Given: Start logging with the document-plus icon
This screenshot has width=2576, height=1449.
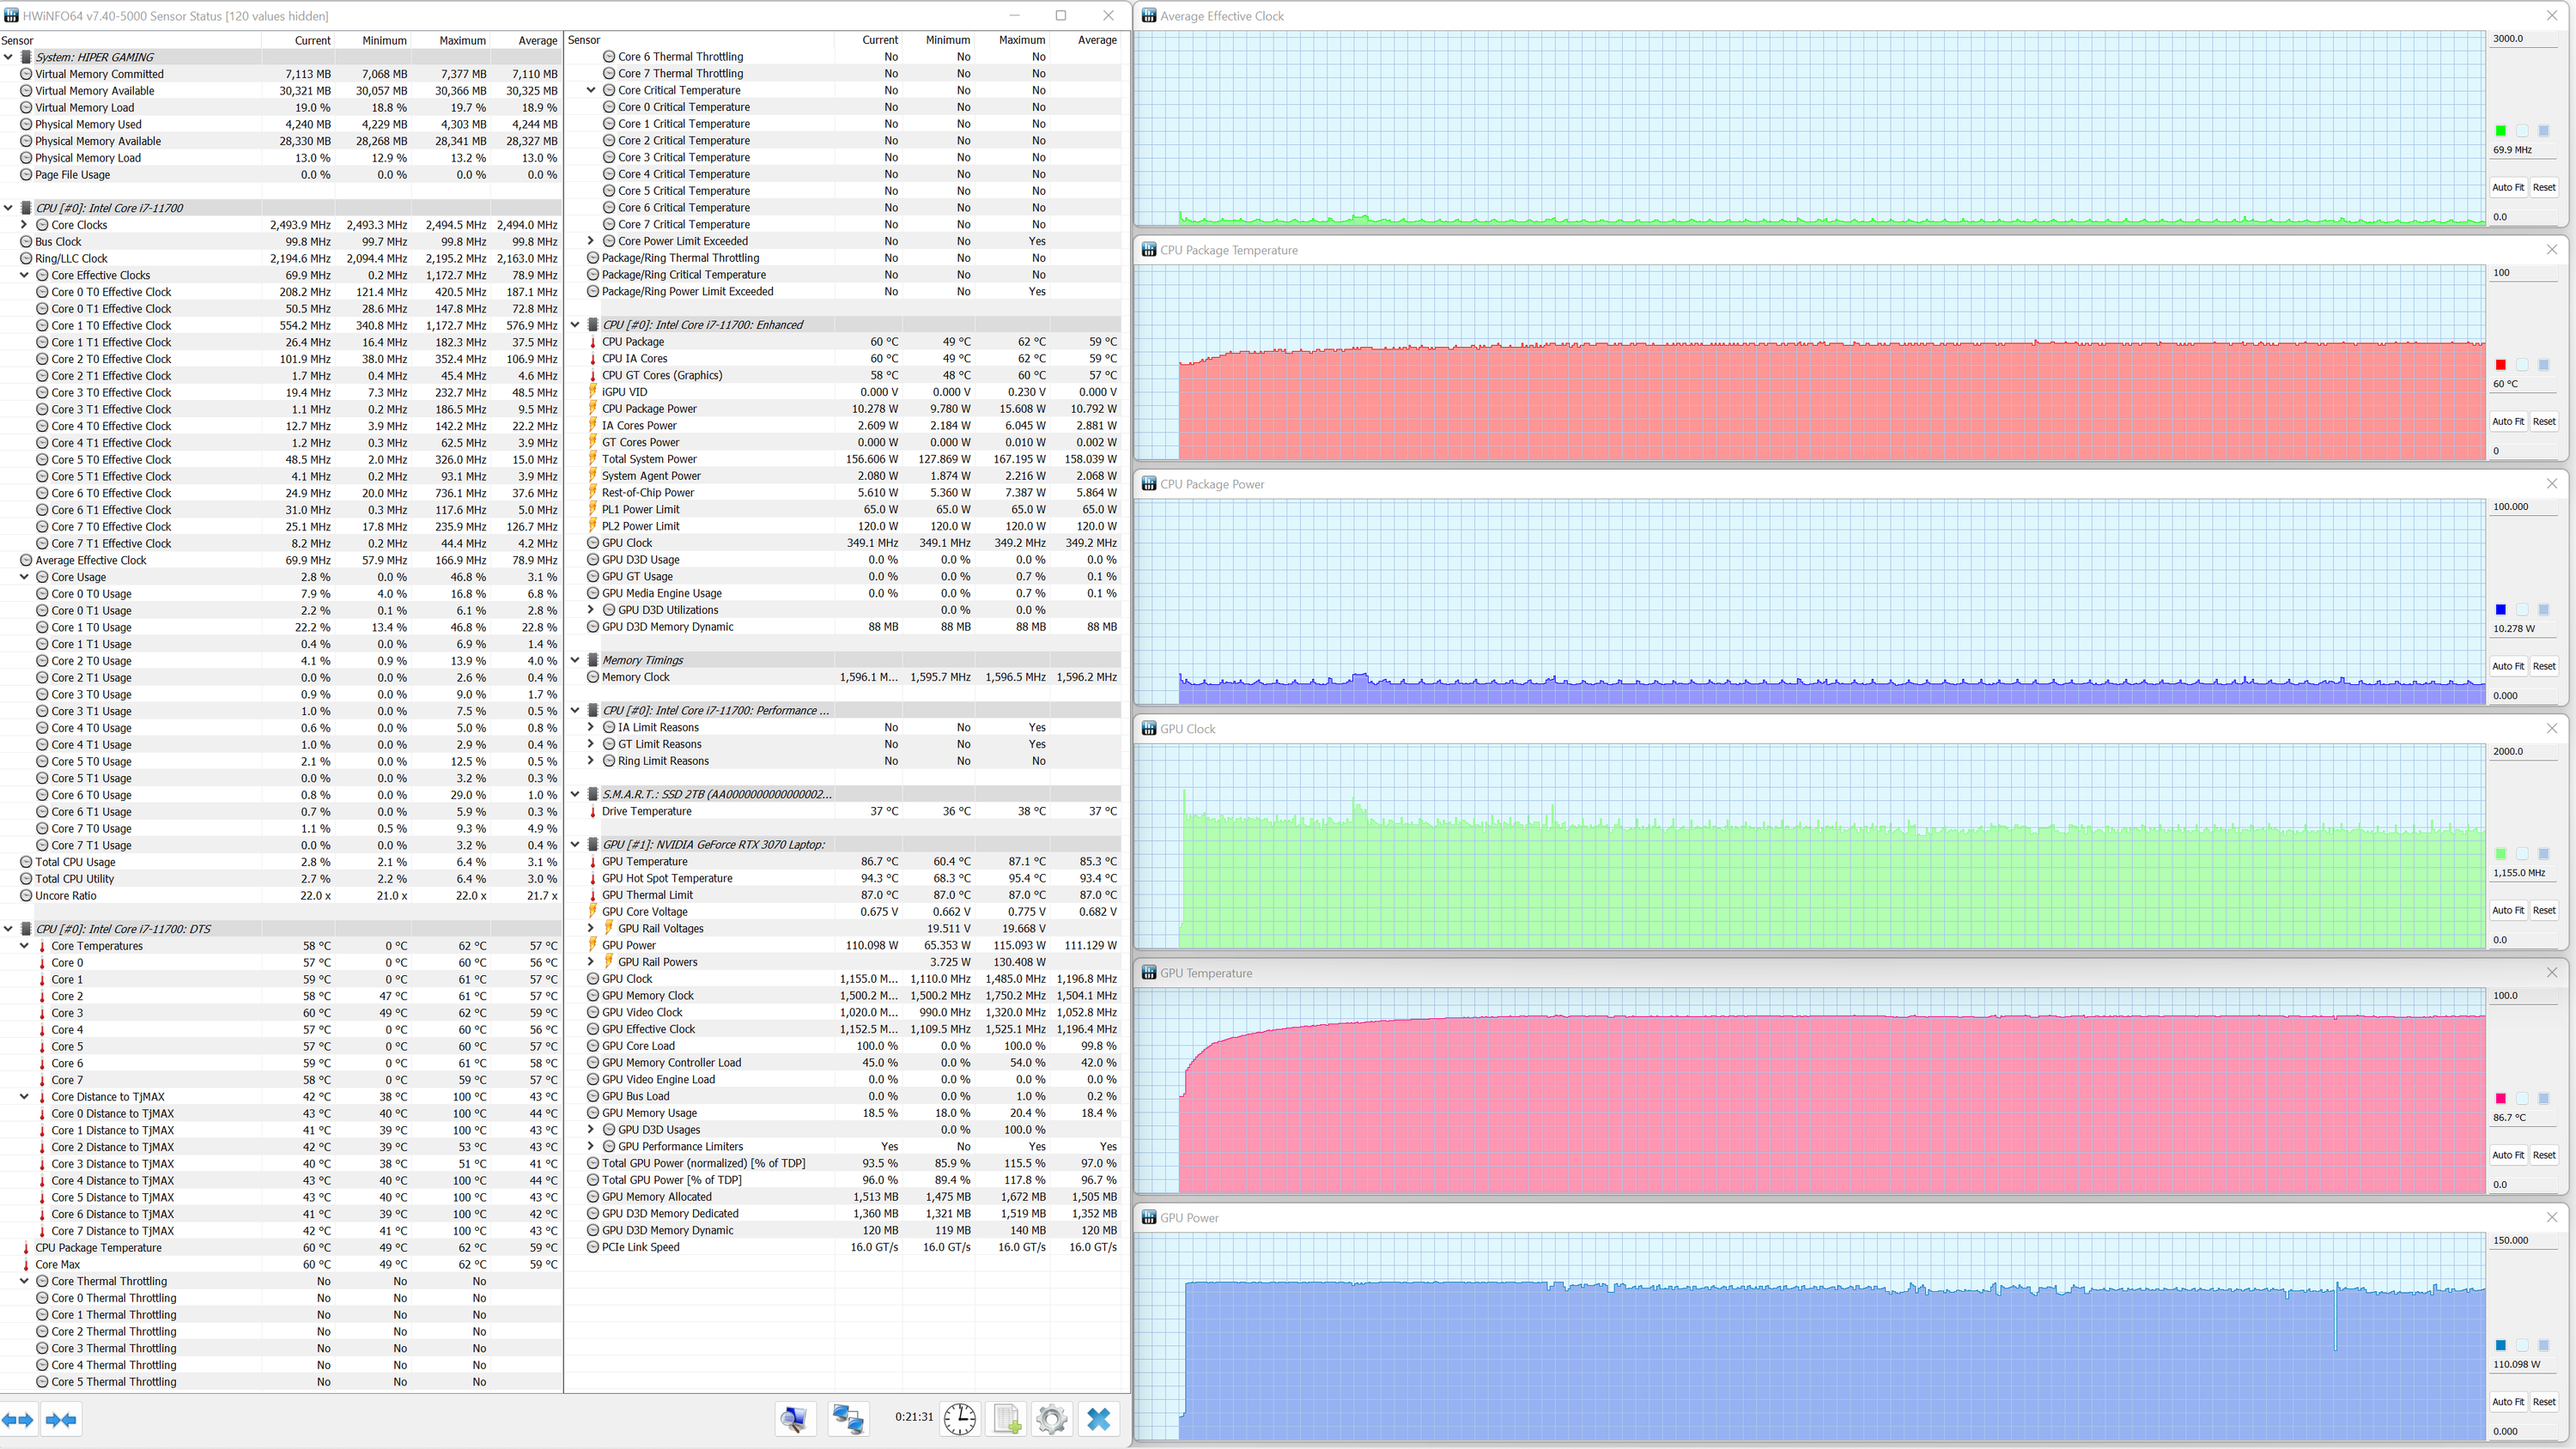Looking at the screenshot, I should coord(1006,1419).
